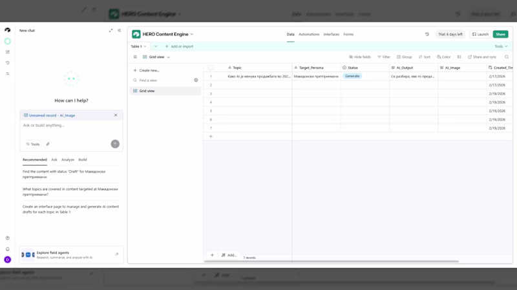517x290 pixels.
Task: Open the help question mark icon
Action: click(7, 238)
